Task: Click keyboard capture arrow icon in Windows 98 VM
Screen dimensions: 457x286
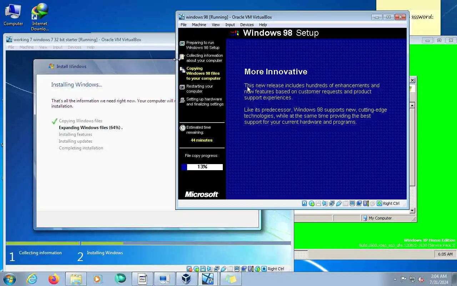Action: pyautogui.click(x=379, y=203)
